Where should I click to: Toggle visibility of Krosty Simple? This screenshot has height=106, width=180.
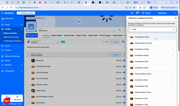click(124, 91)
